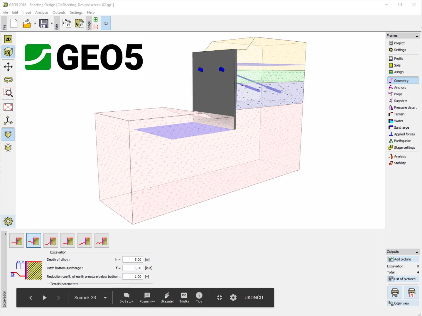Expand the open file dropdown arrow
The height and width of the screenshot is (316, 422).
tap(35, 23)
